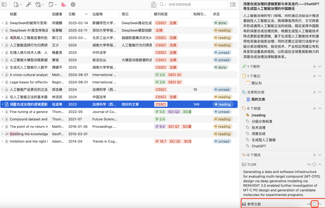Image resolution: width=325 pixels, height=208 pixels.
Task: Click the 分级分类标准 tag
Action: (262, 121)
